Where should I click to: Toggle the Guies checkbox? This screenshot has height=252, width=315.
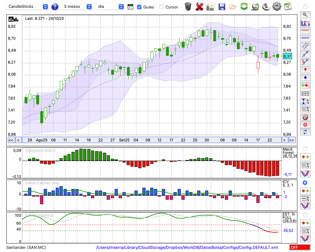[x=139, y=7]
